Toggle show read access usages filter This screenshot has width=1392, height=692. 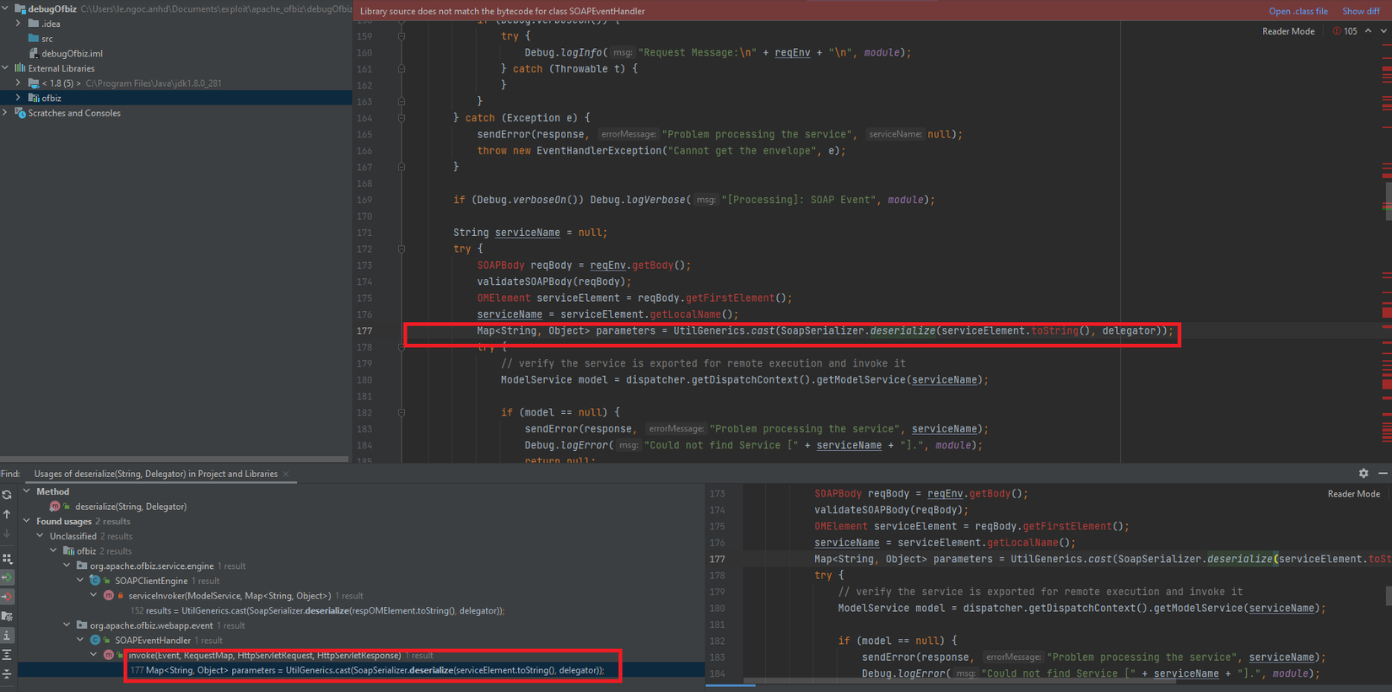pyautogui.click(x=7, y=577)
